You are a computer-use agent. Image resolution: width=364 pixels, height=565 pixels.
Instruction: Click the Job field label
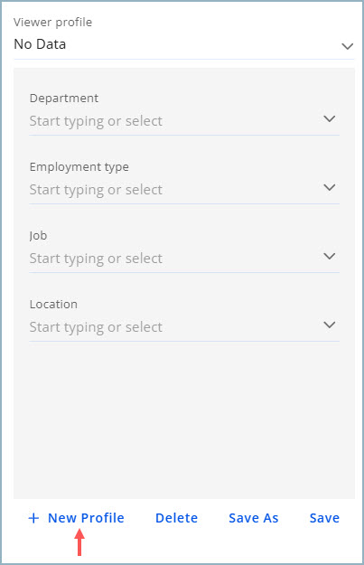point(38,236)
